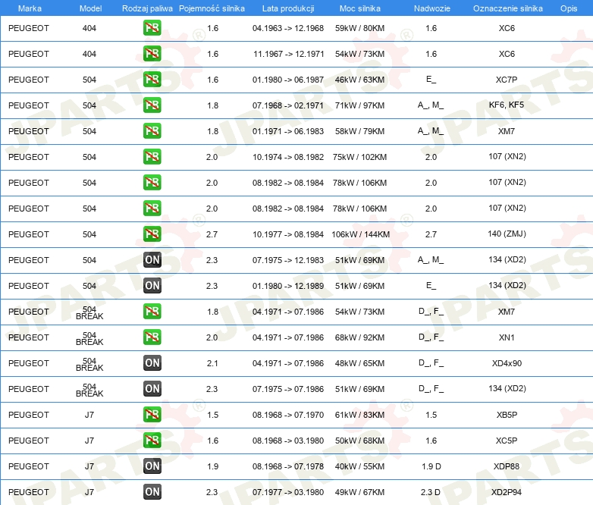This screenshot has height=505, width=593.
Task: Click the Marka column header
Action: (x=30, y=8)
